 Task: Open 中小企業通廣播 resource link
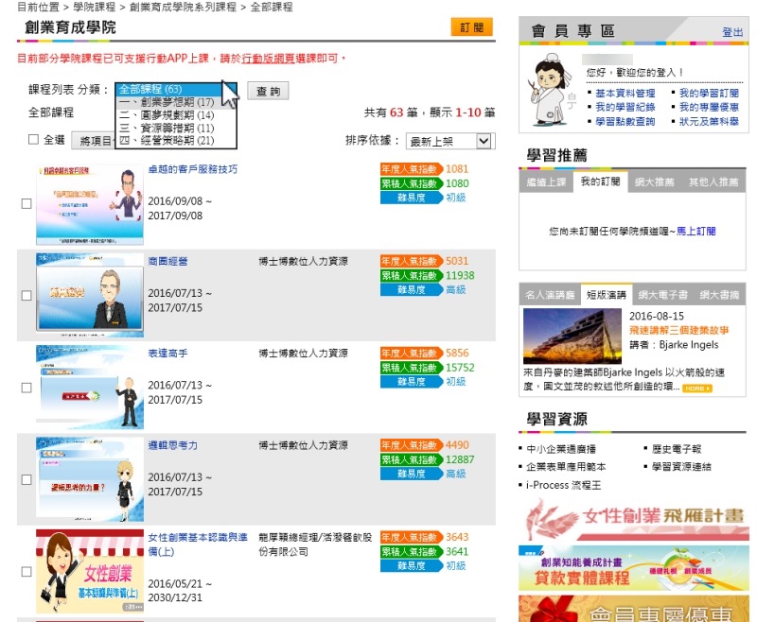click(560, 449)
